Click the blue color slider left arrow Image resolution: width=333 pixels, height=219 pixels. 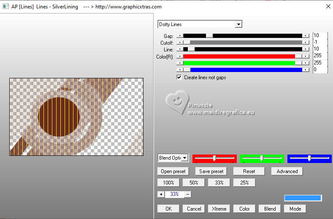[x=180, y=70]
